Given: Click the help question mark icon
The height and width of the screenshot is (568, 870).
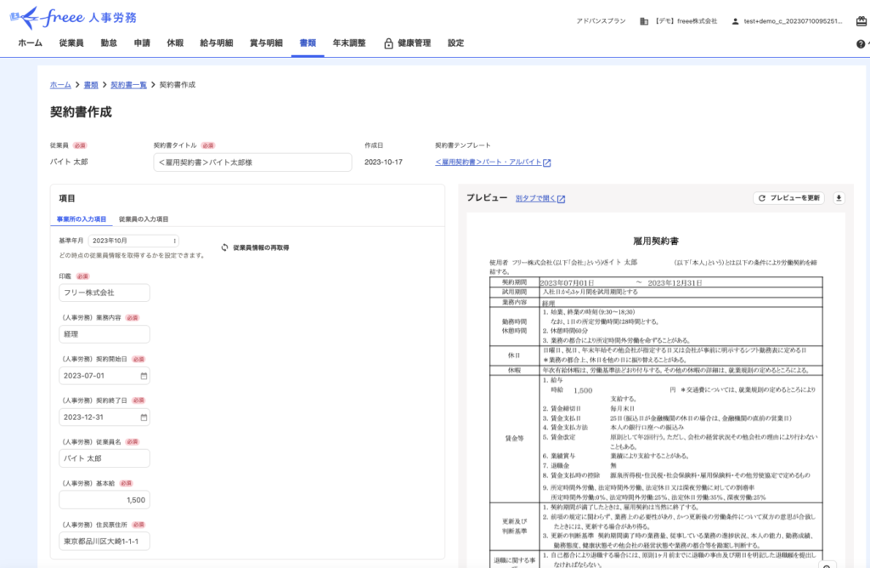Looking at the screenshot, I should pyautogui.click(x=861, y=43).
